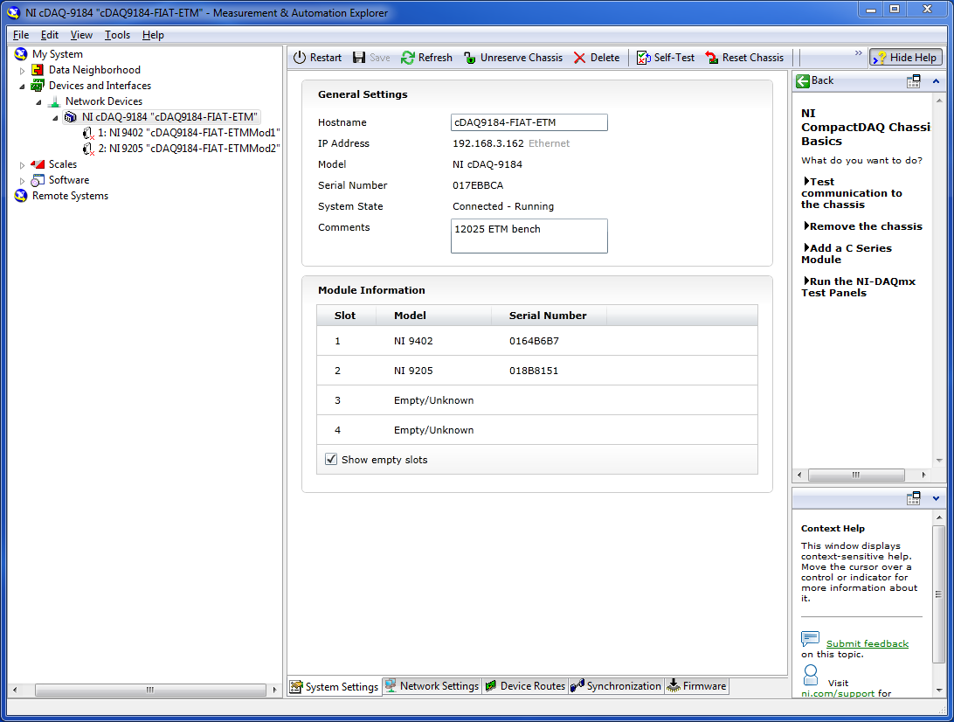This screenshot has height=722, width=954.
Task: Expand the Scales tree node
Action: [23, 165]
